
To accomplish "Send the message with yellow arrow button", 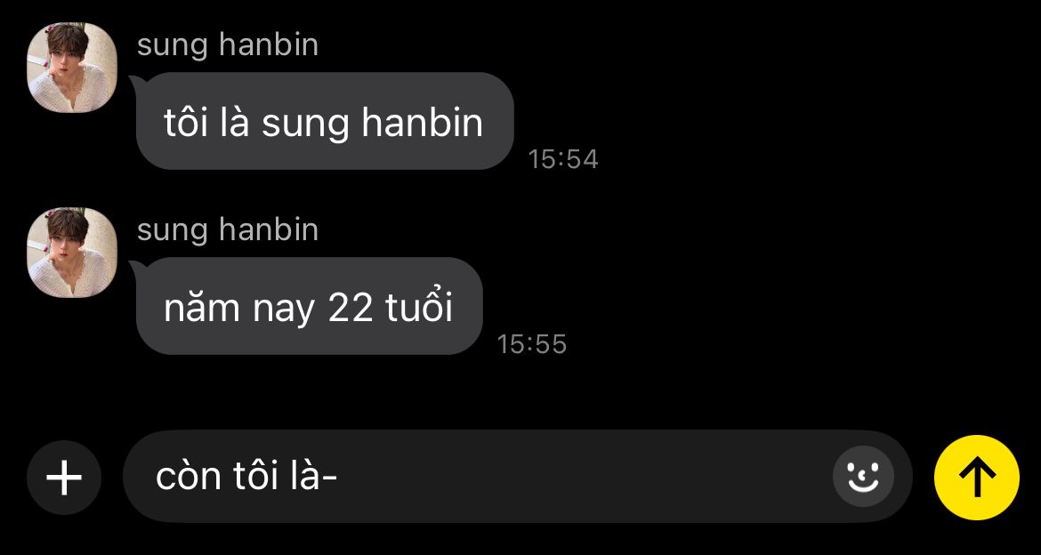I will pos(977,478).
